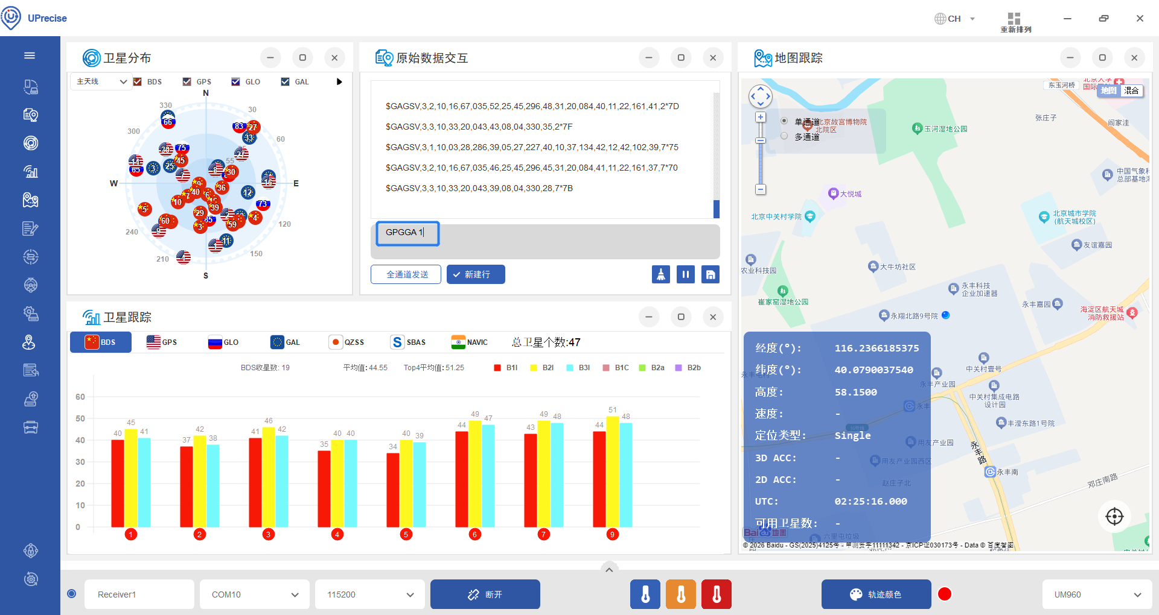Viewport: 1159px width, 615px height.
Task: Click the map pan control arrows
Action: [760, 96]
